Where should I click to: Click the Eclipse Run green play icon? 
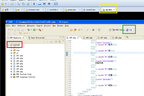click(34, 30)
